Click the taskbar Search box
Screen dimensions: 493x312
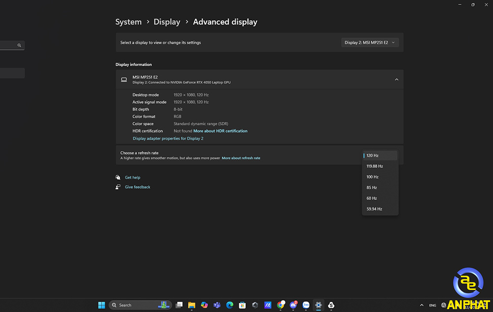click(140, 305)
